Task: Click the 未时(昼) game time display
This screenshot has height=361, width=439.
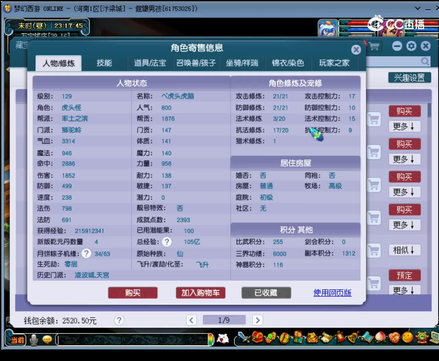Action: pos(32,26)
